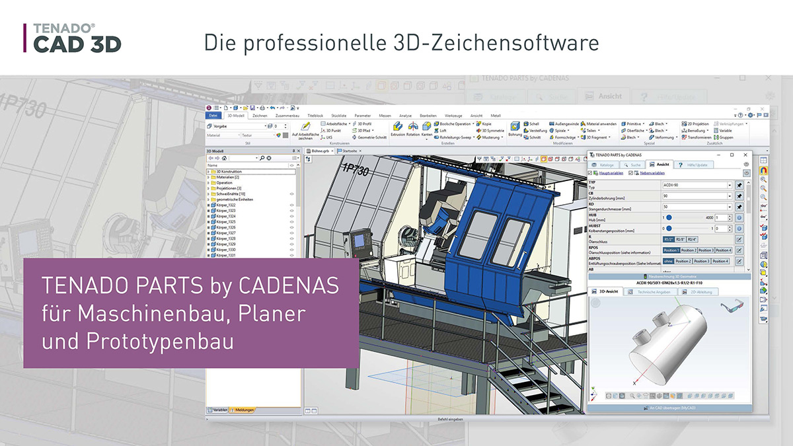Screen dimensions: 793x446
Task: Click Neuberechnung 3D Geometrie button
Action: 669,276
